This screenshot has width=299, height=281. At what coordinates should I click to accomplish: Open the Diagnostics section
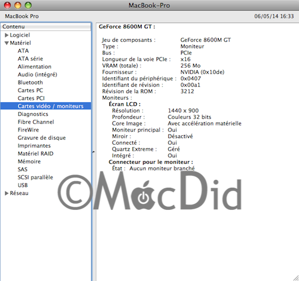[33, 114]
